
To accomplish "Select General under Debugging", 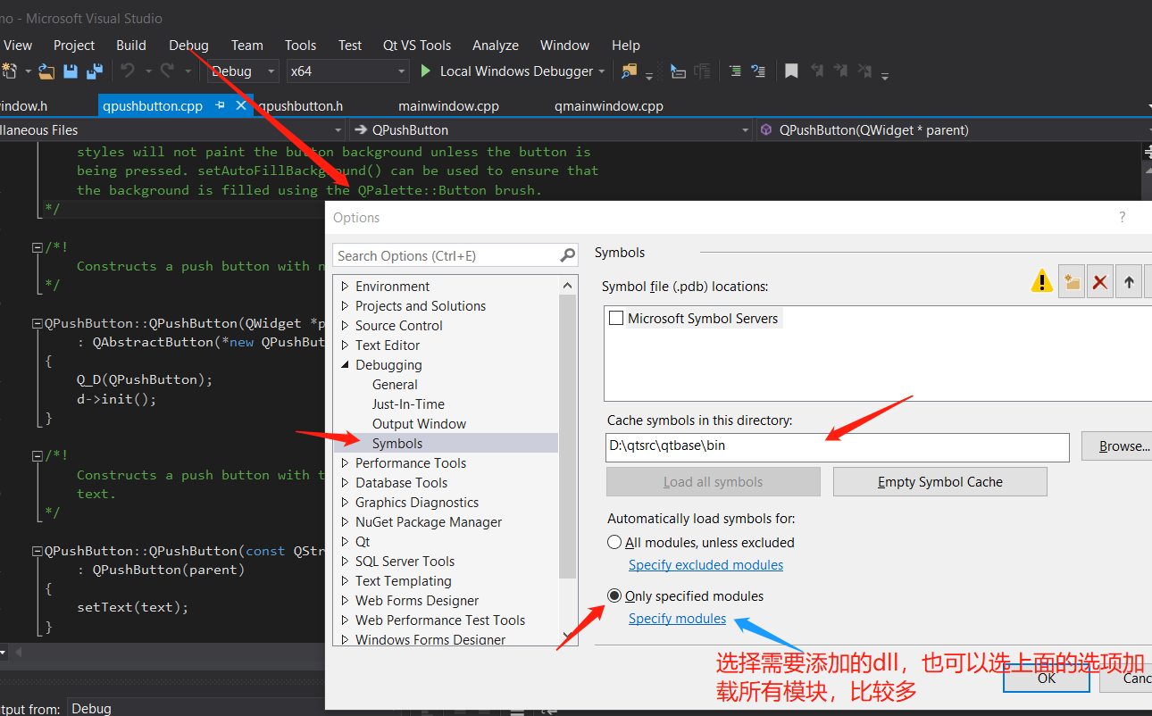I will (395, 385).
